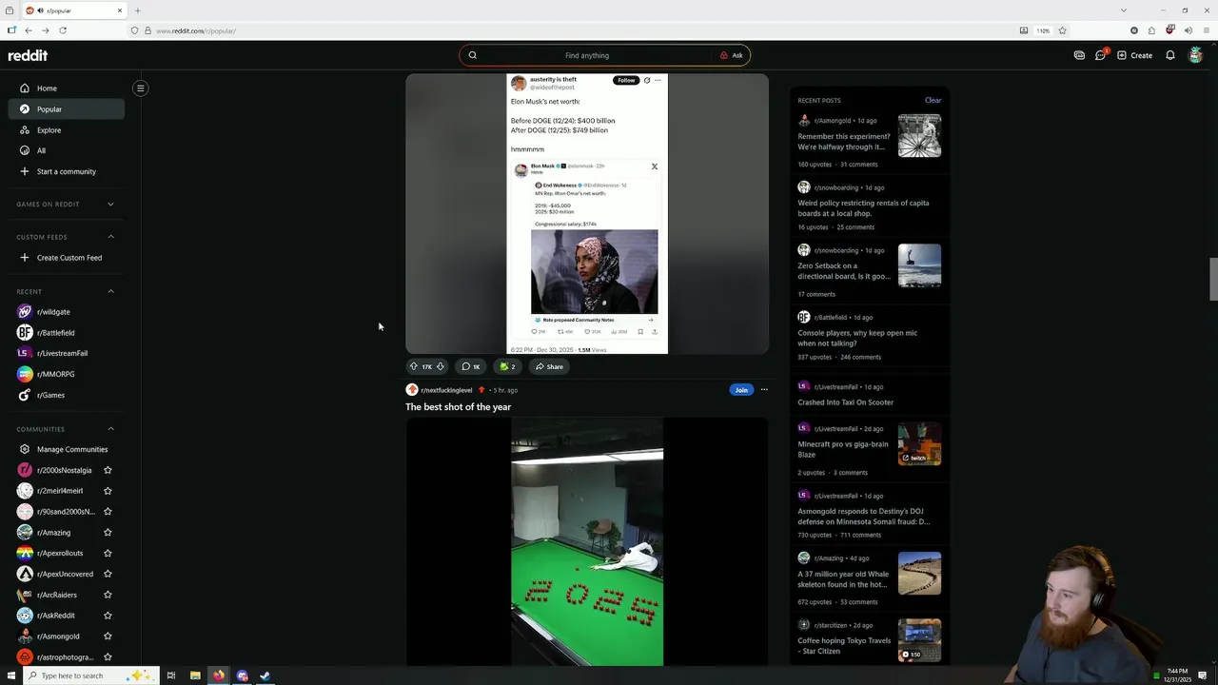Toggle favorite star for r/Asmongold
The image size is (1218, 685).
(108, 636)
